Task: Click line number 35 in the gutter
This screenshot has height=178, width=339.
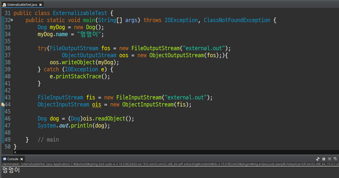Action: [8, 41]
